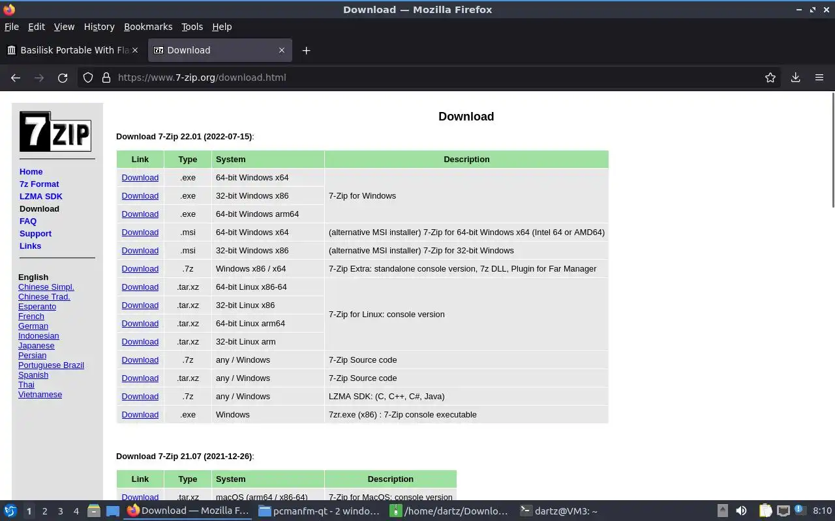The image size is (835, 521).
Task: Show site security info via the padlock icon
Action: tap(106, 77)
